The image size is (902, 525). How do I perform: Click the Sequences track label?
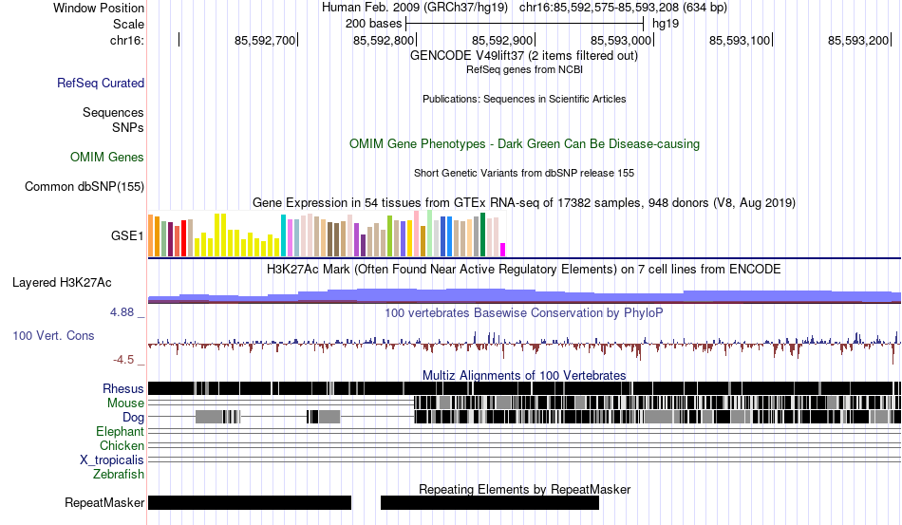[x=113, y=112]
